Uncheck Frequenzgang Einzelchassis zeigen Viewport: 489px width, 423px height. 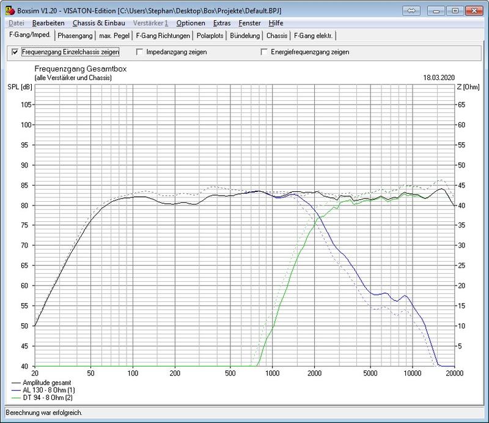[x=15, y=53]
